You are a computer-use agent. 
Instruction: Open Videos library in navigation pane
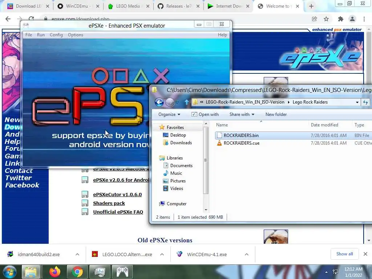click(x=177, y=189)
